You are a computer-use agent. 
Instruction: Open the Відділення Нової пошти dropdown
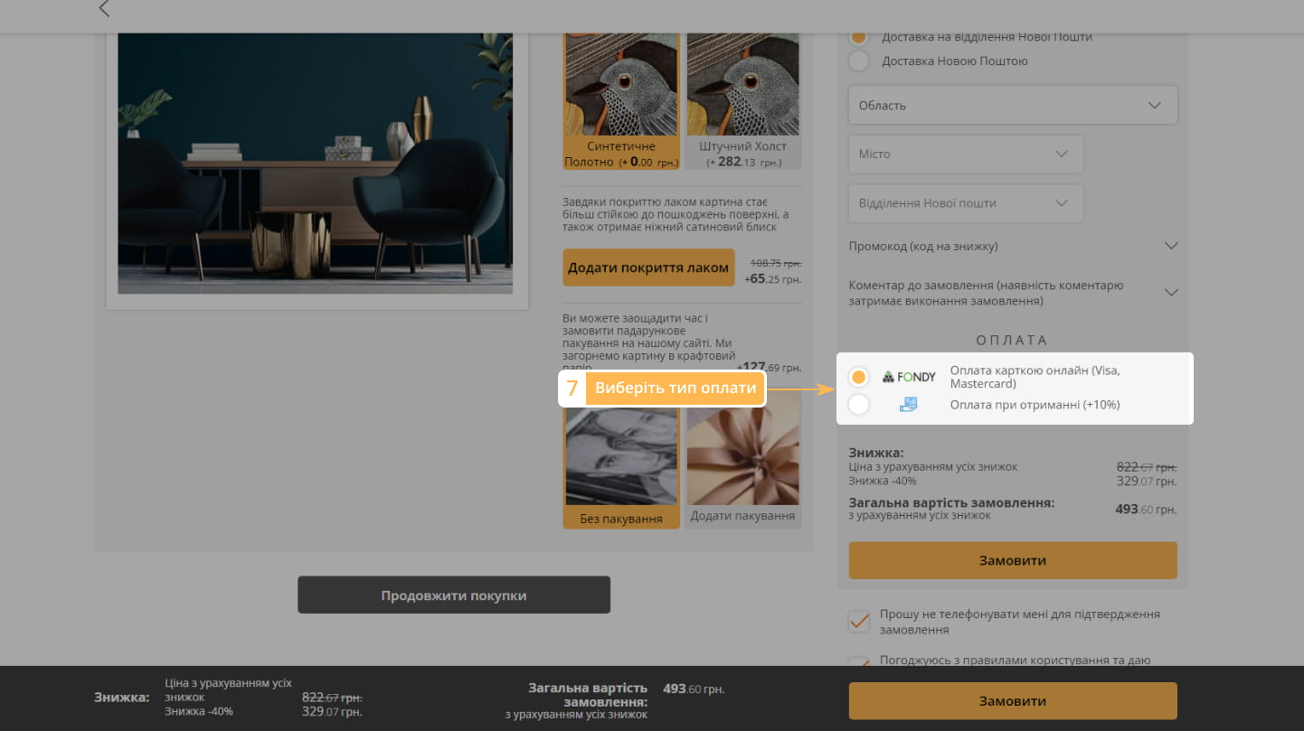click(965, 203)
